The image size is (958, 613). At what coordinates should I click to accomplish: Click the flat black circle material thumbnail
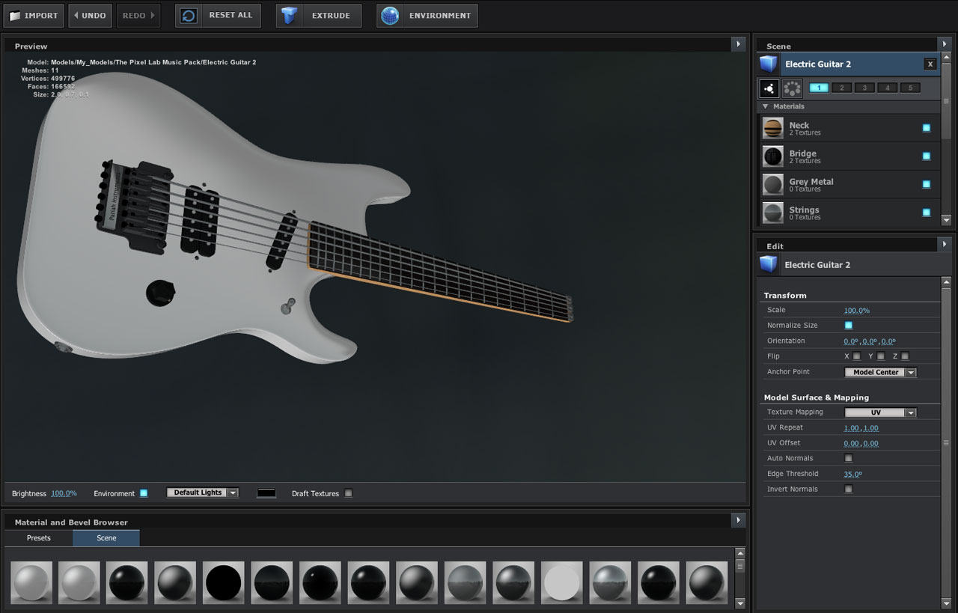coord(223,582)
